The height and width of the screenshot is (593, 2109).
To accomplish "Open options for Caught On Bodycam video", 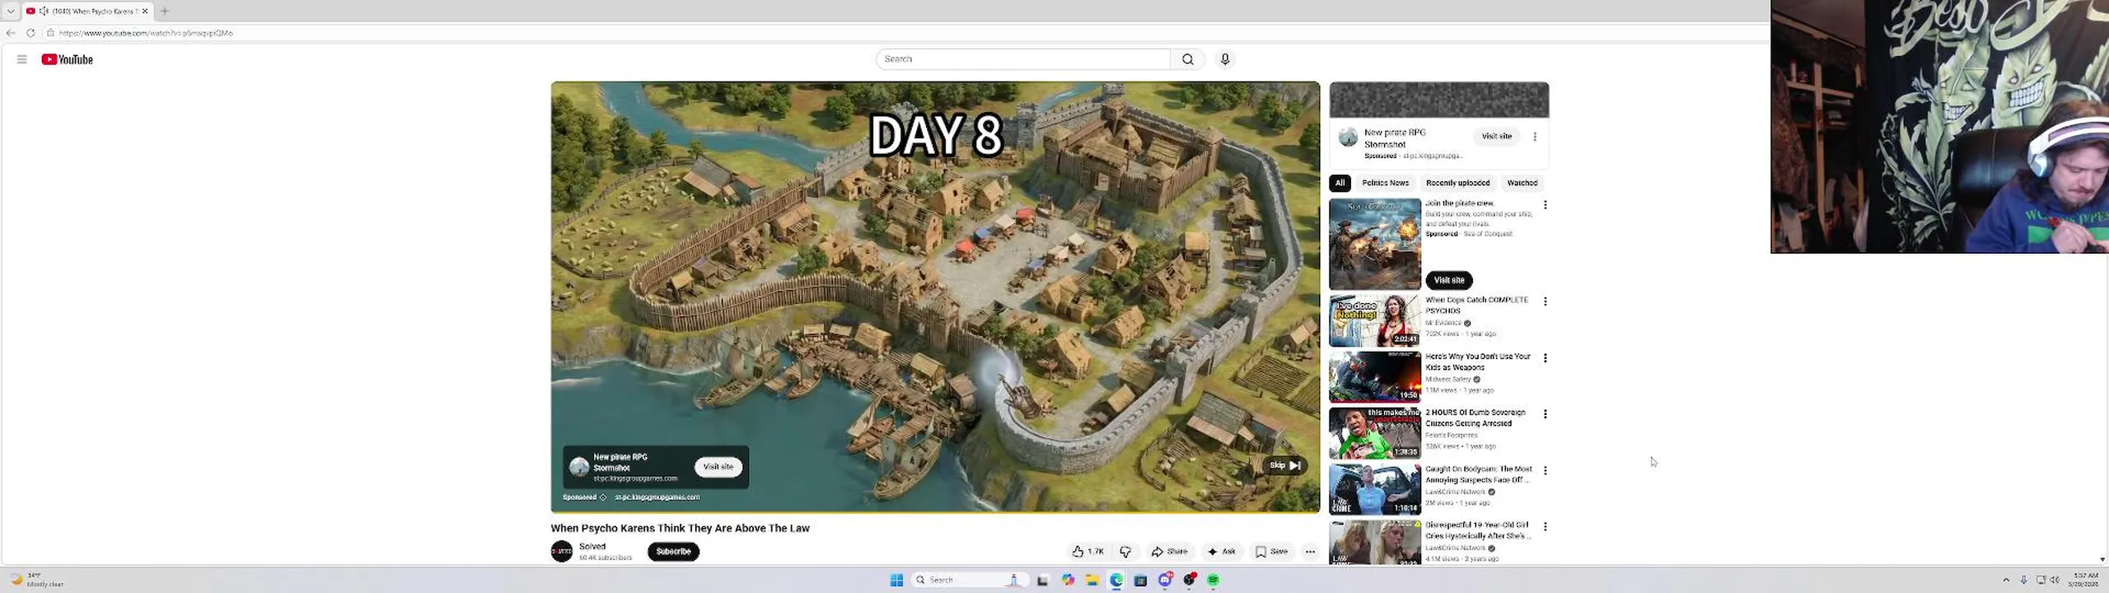I will 1546,470.
